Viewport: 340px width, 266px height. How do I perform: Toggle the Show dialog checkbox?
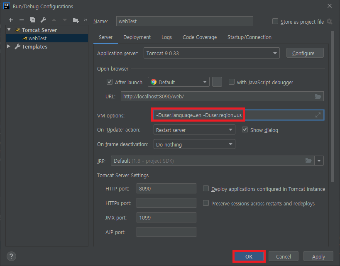coord(245,129)
